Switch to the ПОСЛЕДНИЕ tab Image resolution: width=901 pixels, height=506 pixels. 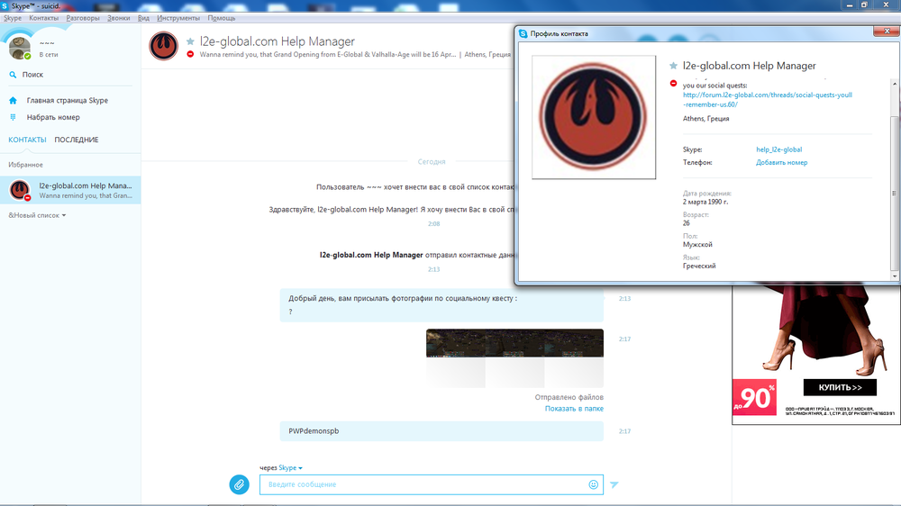pyautogui.click(x=77, y=140)
